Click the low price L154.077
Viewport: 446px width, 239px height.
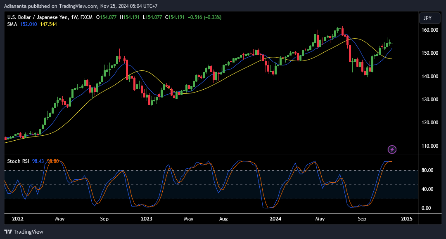click(152, 17)
